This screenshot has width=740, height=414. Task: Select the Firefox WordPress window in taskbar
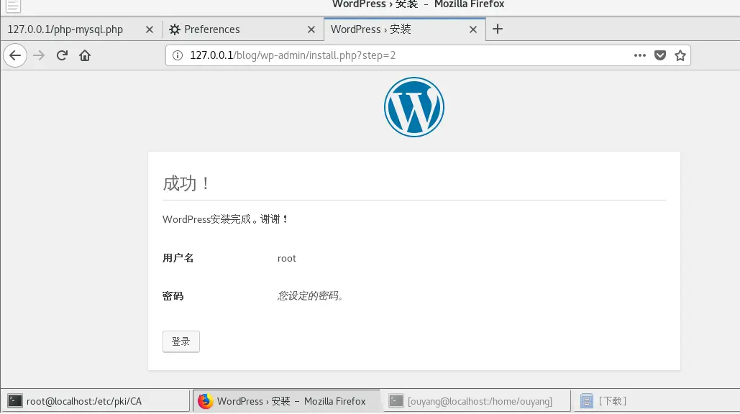[286, 401]
